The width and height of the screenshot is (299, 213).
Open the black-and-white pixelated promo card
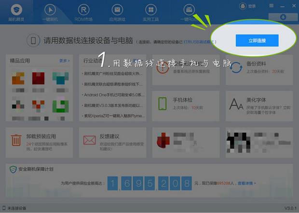tap(259, 142)
